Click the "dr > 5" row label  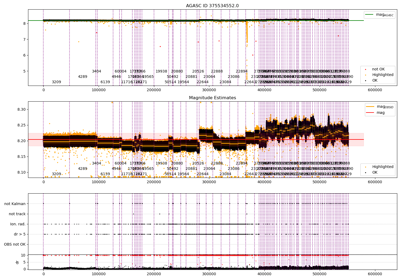pos(20,234)
